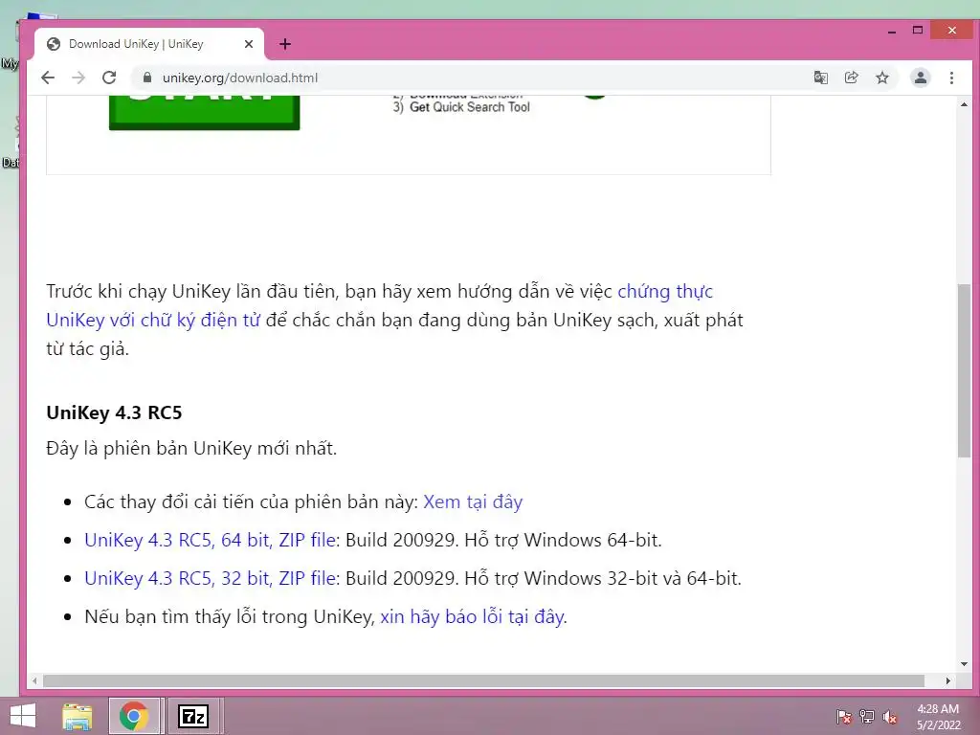Click the horizontal scrollbar left arrow
The height and width of the screenshot is (735, 980).
pos(35,680)
